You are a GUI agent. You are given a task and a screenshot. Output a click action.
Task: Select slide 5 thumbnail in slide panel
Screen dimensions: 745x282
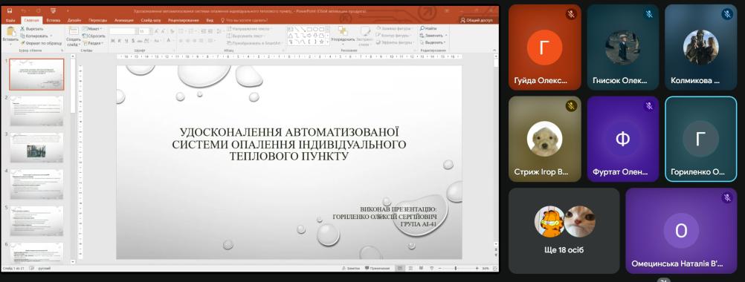[x=36, y=221]
